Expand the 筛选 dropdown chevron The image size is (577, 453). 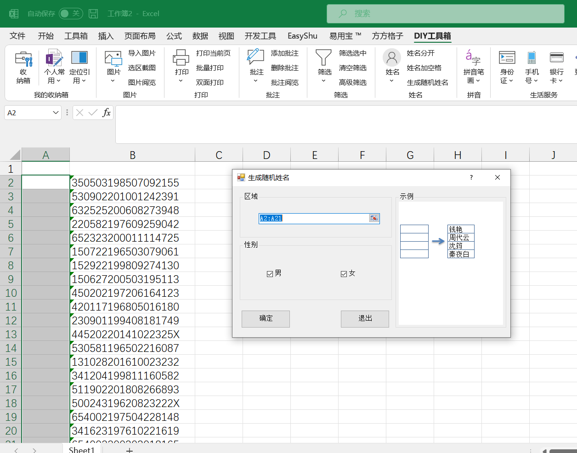[324, 81]
